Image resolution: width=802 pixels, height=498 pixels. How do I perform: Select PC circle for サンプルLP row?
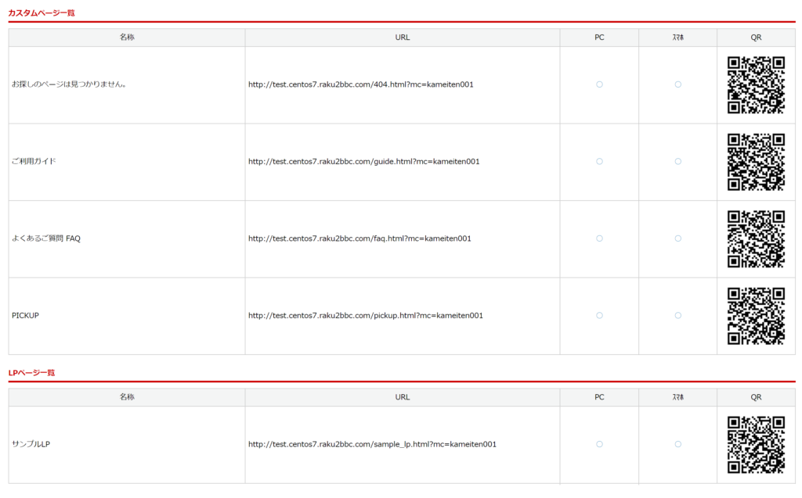point(599,444)
